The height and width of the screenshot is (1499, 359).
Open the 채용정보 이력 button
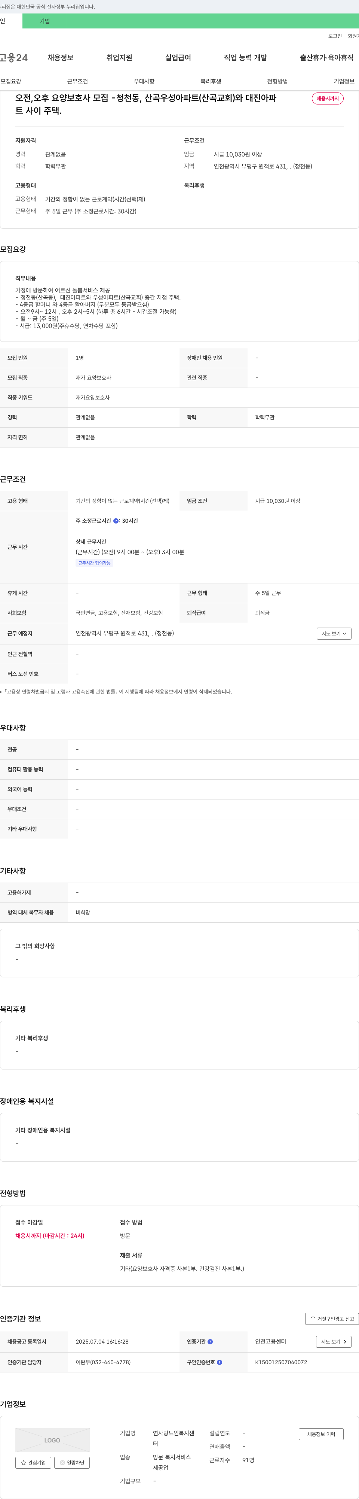point(321,1434)
